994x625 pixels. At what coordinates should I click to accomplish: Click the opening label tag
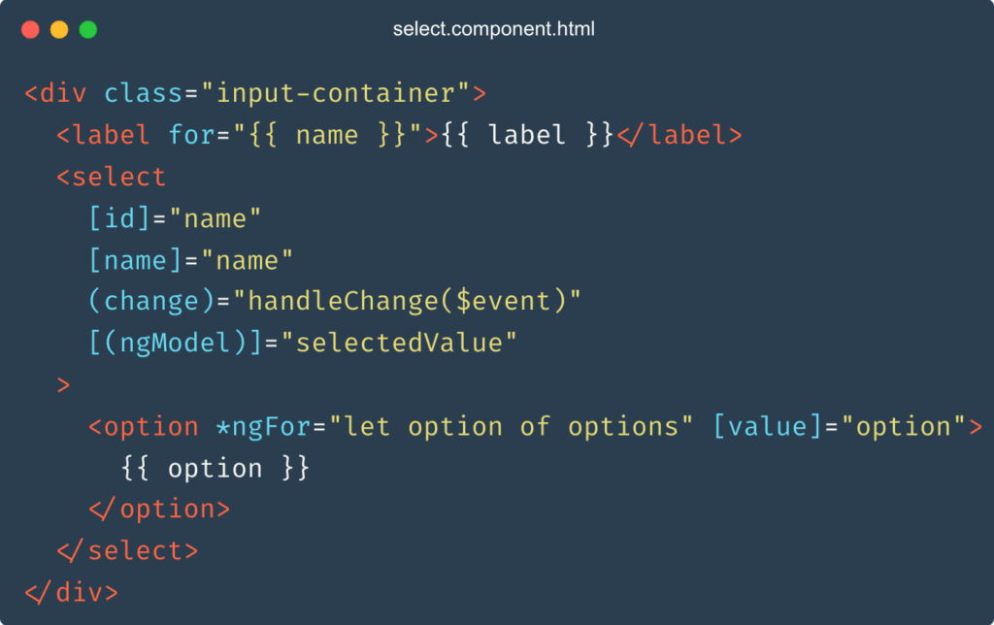(103, 135)
